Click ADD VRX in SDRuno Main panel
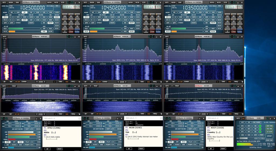This screenshot has height=151, width=276. pos(269,126)
